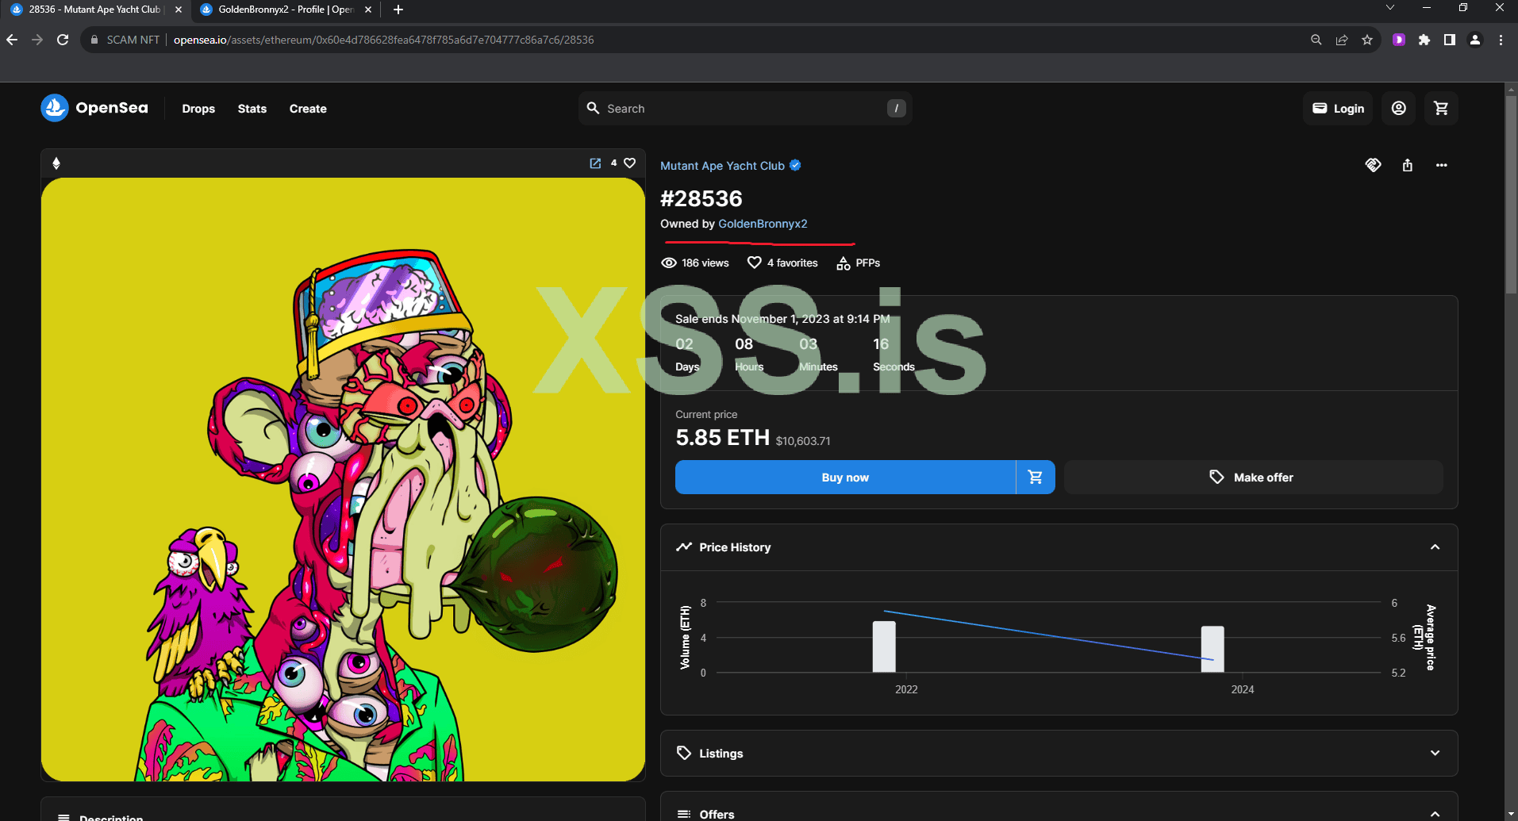Open the Mutant Ape Yacht Club collection link
1518x821 pixels.
[722, 166]
